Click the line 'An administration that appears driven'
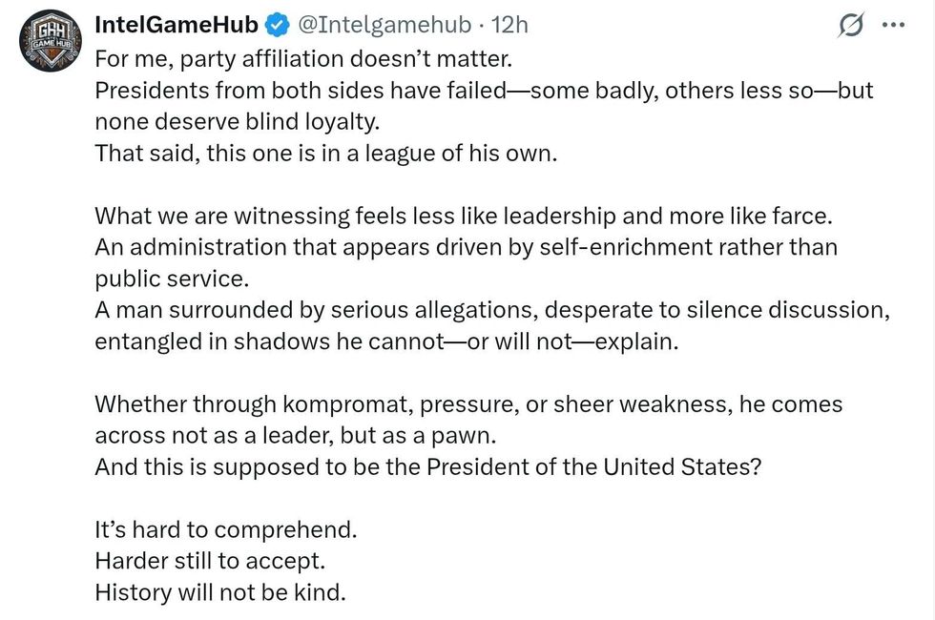 pyautogui.click(x=466, y=247)
